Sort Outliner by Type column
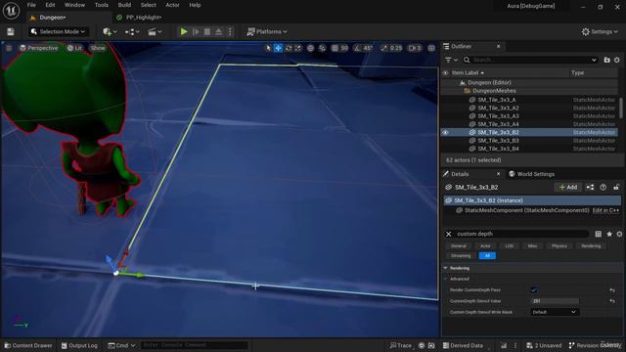This screenshot has height=352, width=626. [578, 73]
